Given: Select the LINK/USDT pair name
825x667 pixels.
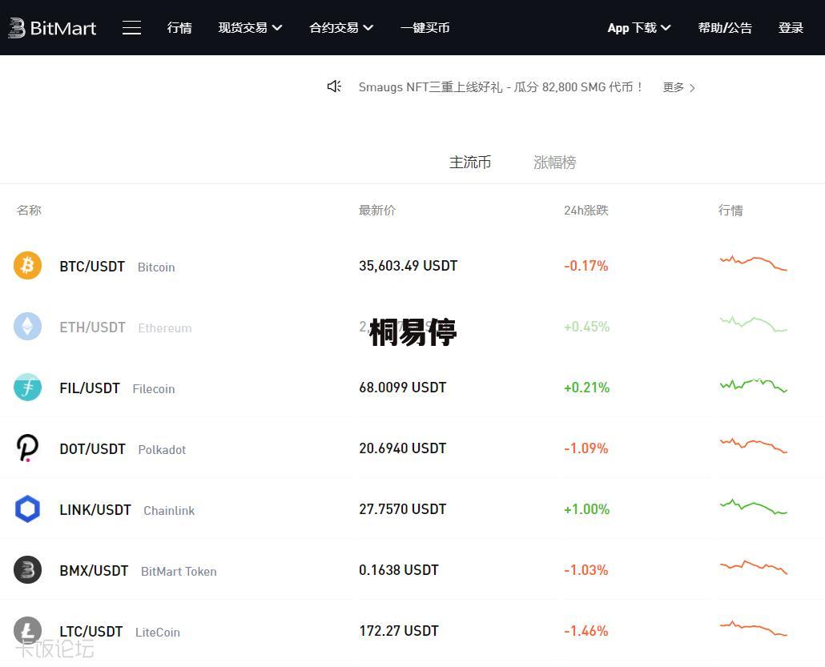Looking at the screenshot, I should tap(95, 510).
